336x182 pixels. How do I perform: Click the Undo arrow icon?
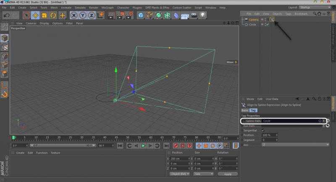point(6,15)
